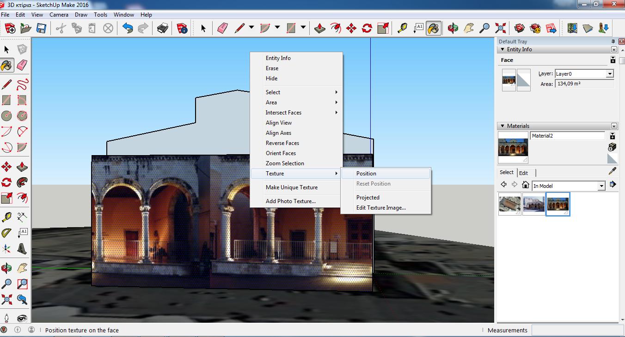Expand the Select submenu in the context menu
This screenshot has height=337, width=625.
point(296,92)
